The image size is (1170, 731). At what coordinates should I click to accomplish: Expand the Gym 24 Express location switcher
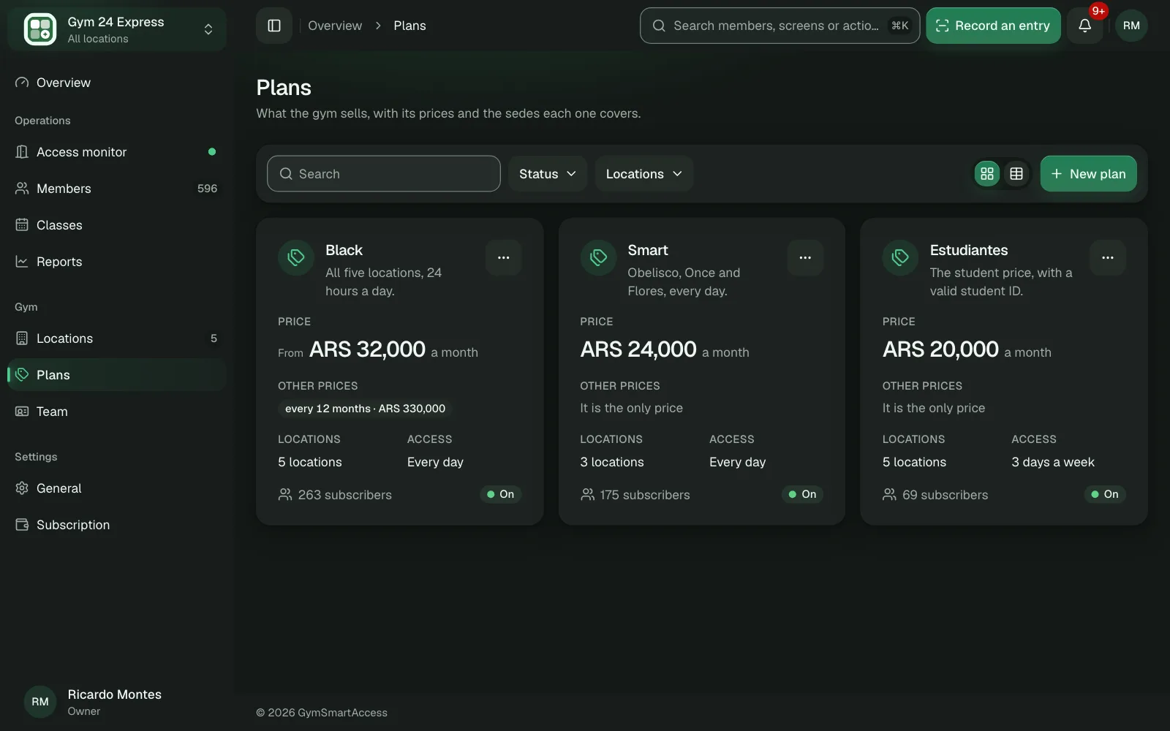click(x=117, y=29)
